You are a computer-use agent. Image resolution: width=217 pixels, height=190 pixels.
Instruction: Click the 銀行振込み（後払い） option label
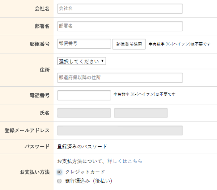point(89,181)
